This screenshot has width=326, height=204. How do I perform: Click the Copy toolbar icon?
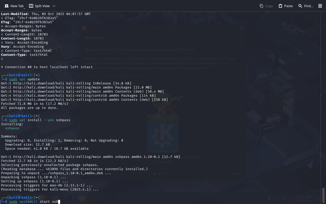pos(266,6)
